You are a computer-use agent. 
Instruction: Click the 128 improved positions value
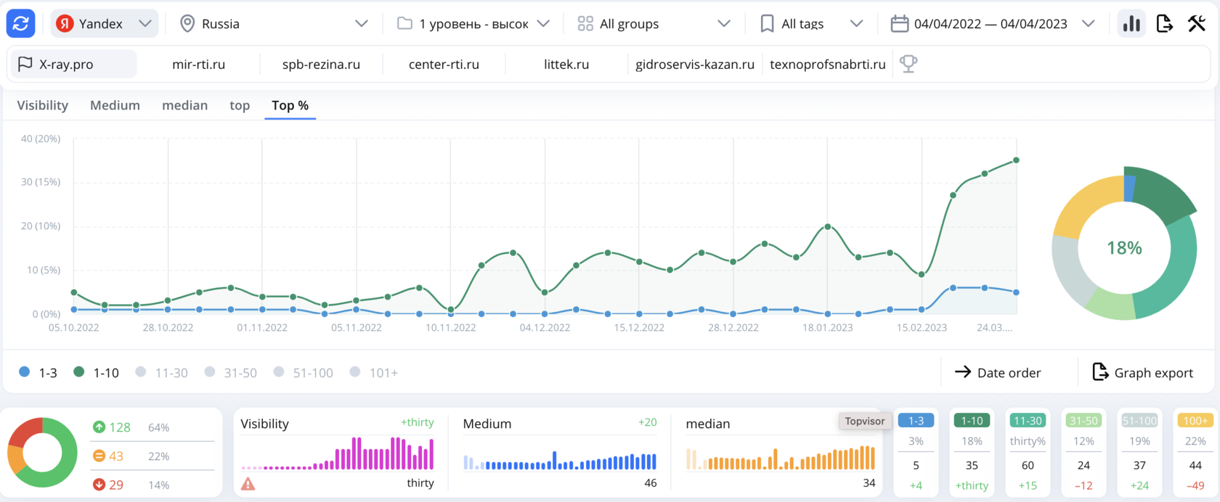120,427
